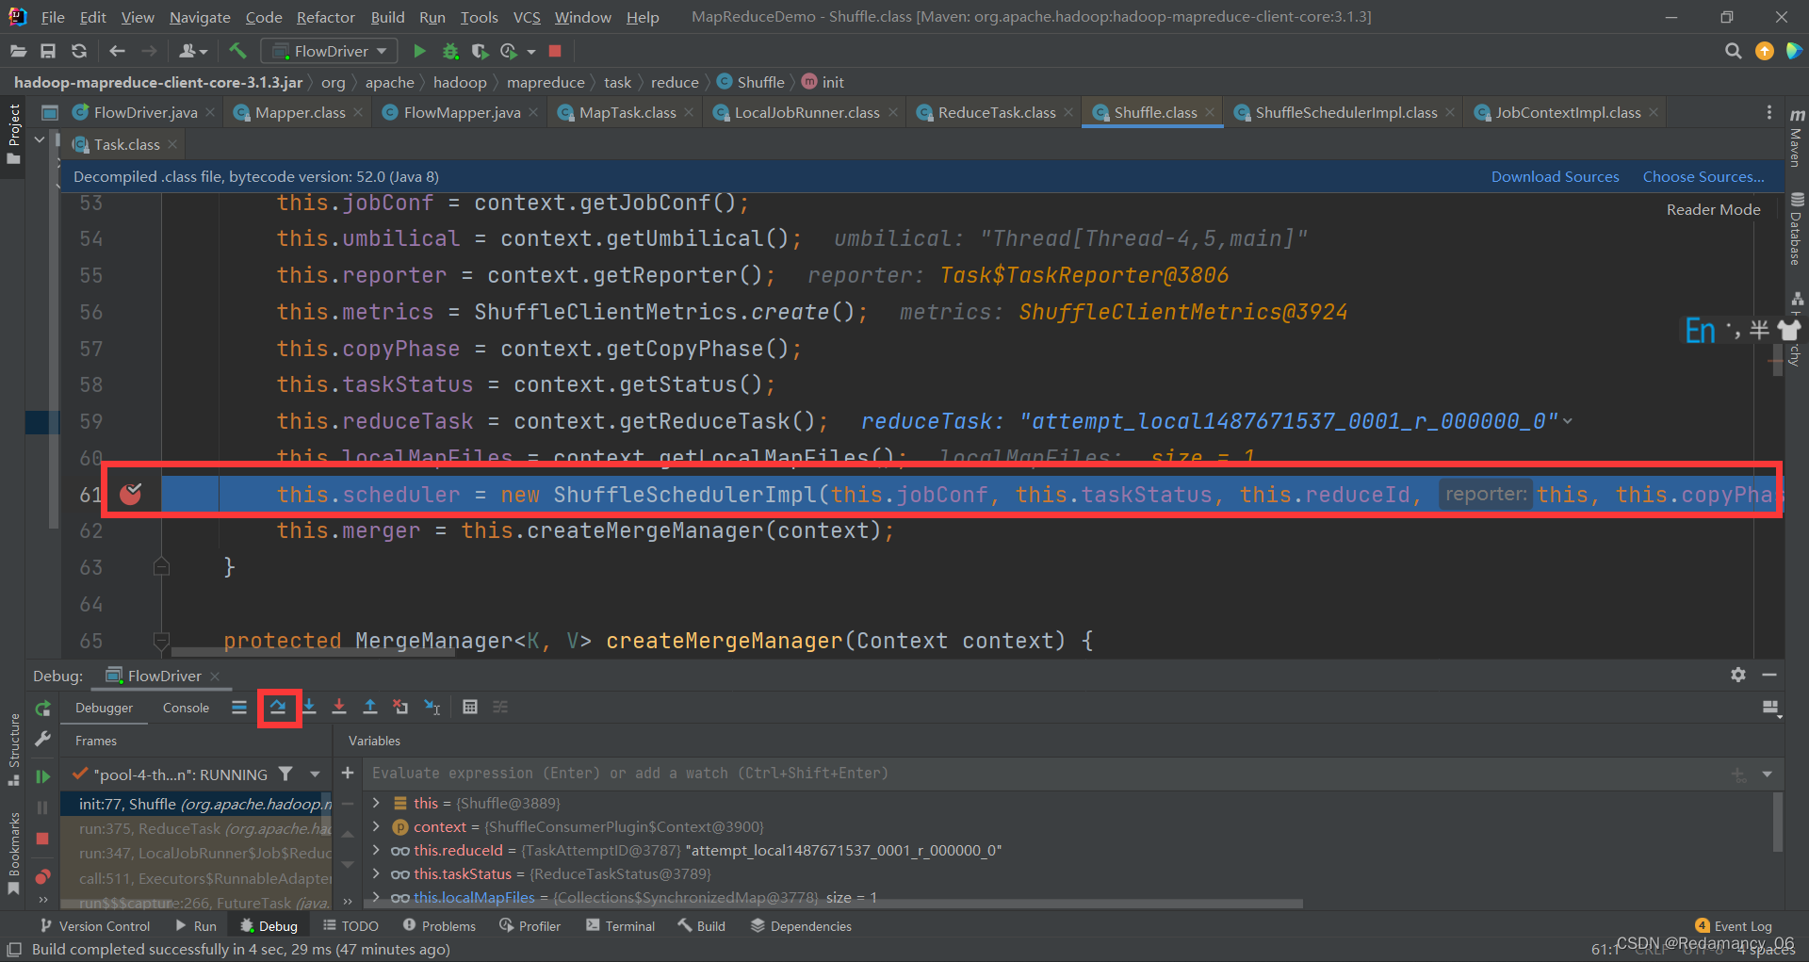Click the Download Sources link
The image size is (1809, 962).
pos(1555,176)
